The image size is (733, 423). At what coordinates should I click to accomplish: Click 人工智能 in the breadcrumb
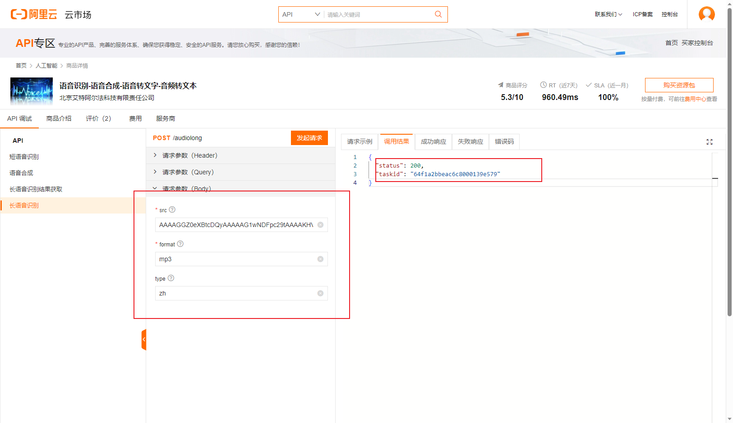coord(46,66)
